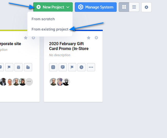This screenshot has width=167, height=138.
Task: Open the 2020 February Gift Card Promo project
Action: point(69,46)
